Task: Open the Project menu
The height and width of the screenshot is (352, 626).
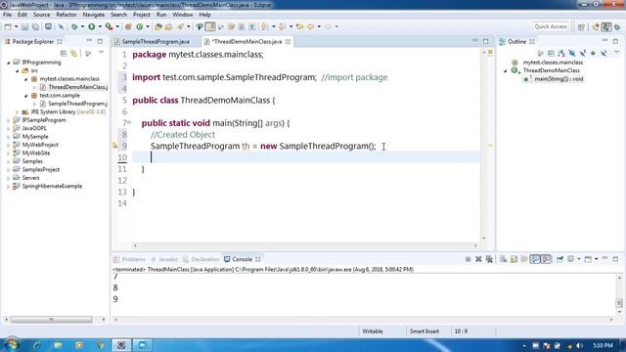Action: click(142, 15)
